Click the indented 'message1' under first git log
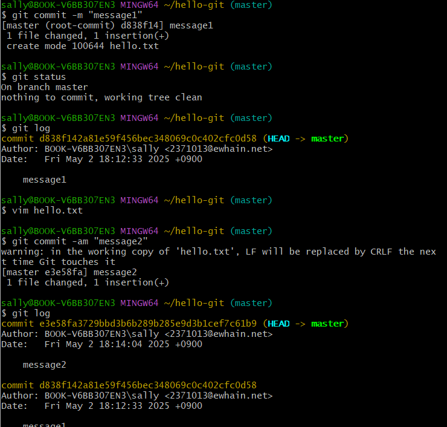Image resolution: width=447 pixels, height=427 pixels. (45, 180)
